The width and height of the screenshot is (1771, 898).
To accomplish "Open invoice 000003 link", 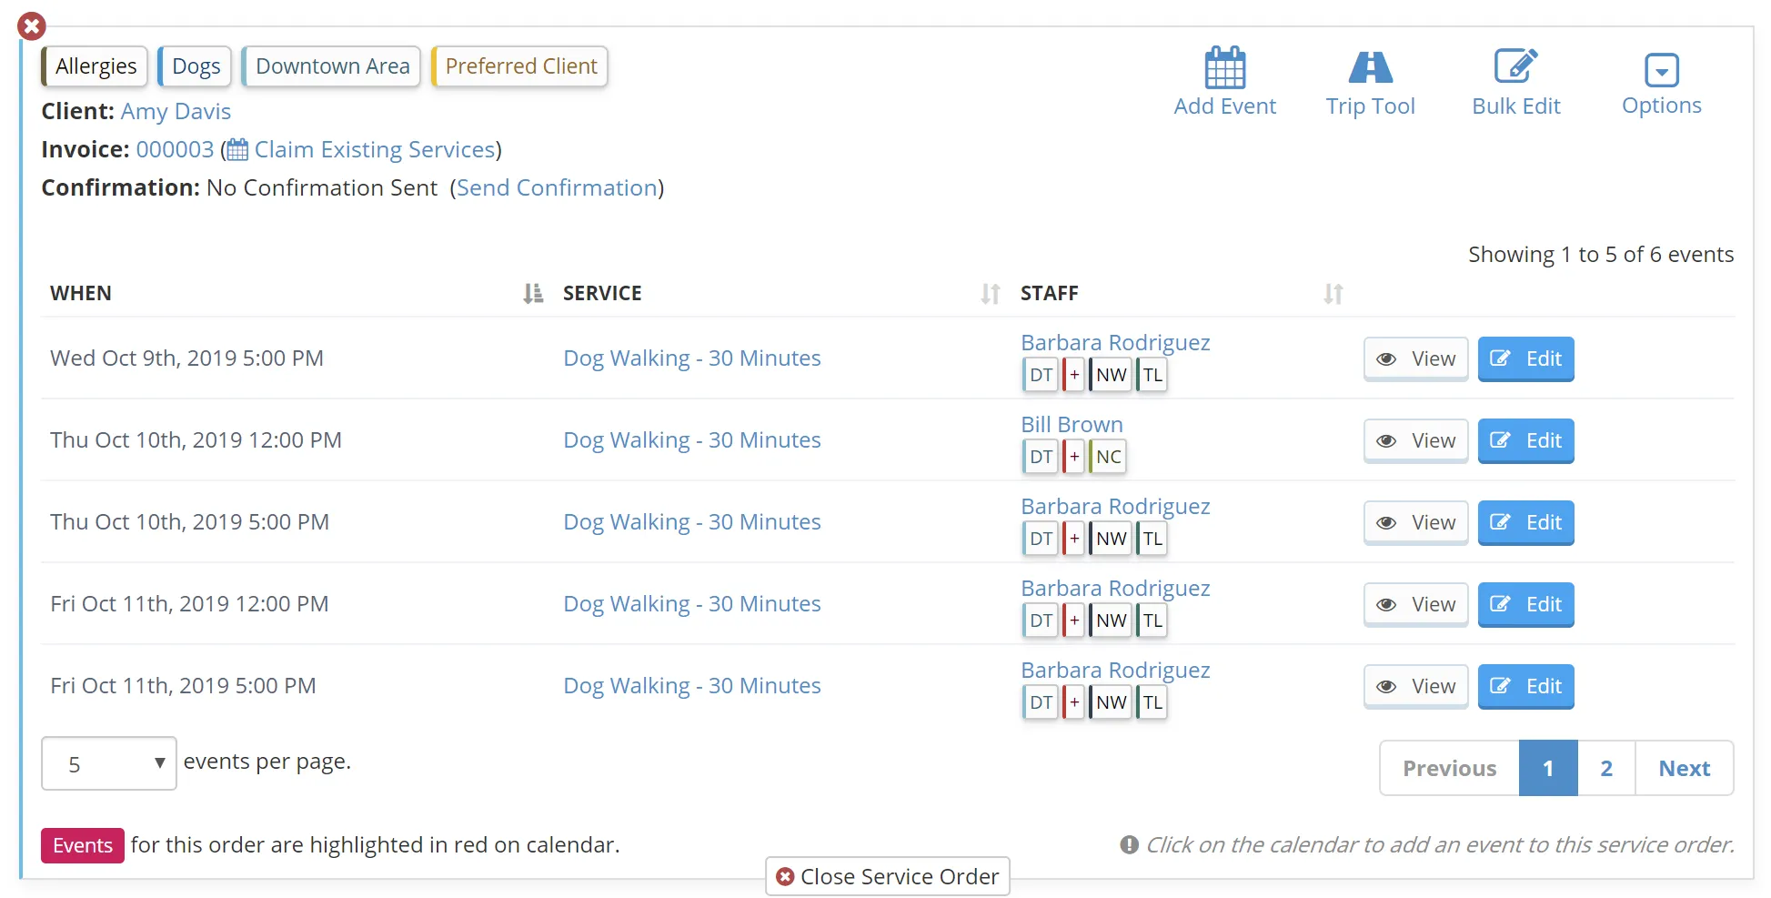I will [175, 149].
